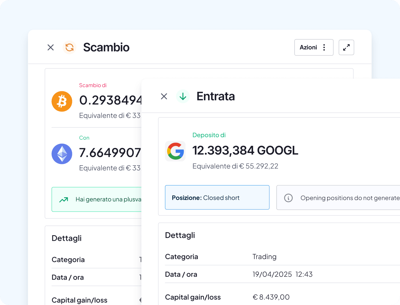Viewport: 400px width, 305px height.
Task: Click the Con label above Ethereum amount
Action: [84, 138]
